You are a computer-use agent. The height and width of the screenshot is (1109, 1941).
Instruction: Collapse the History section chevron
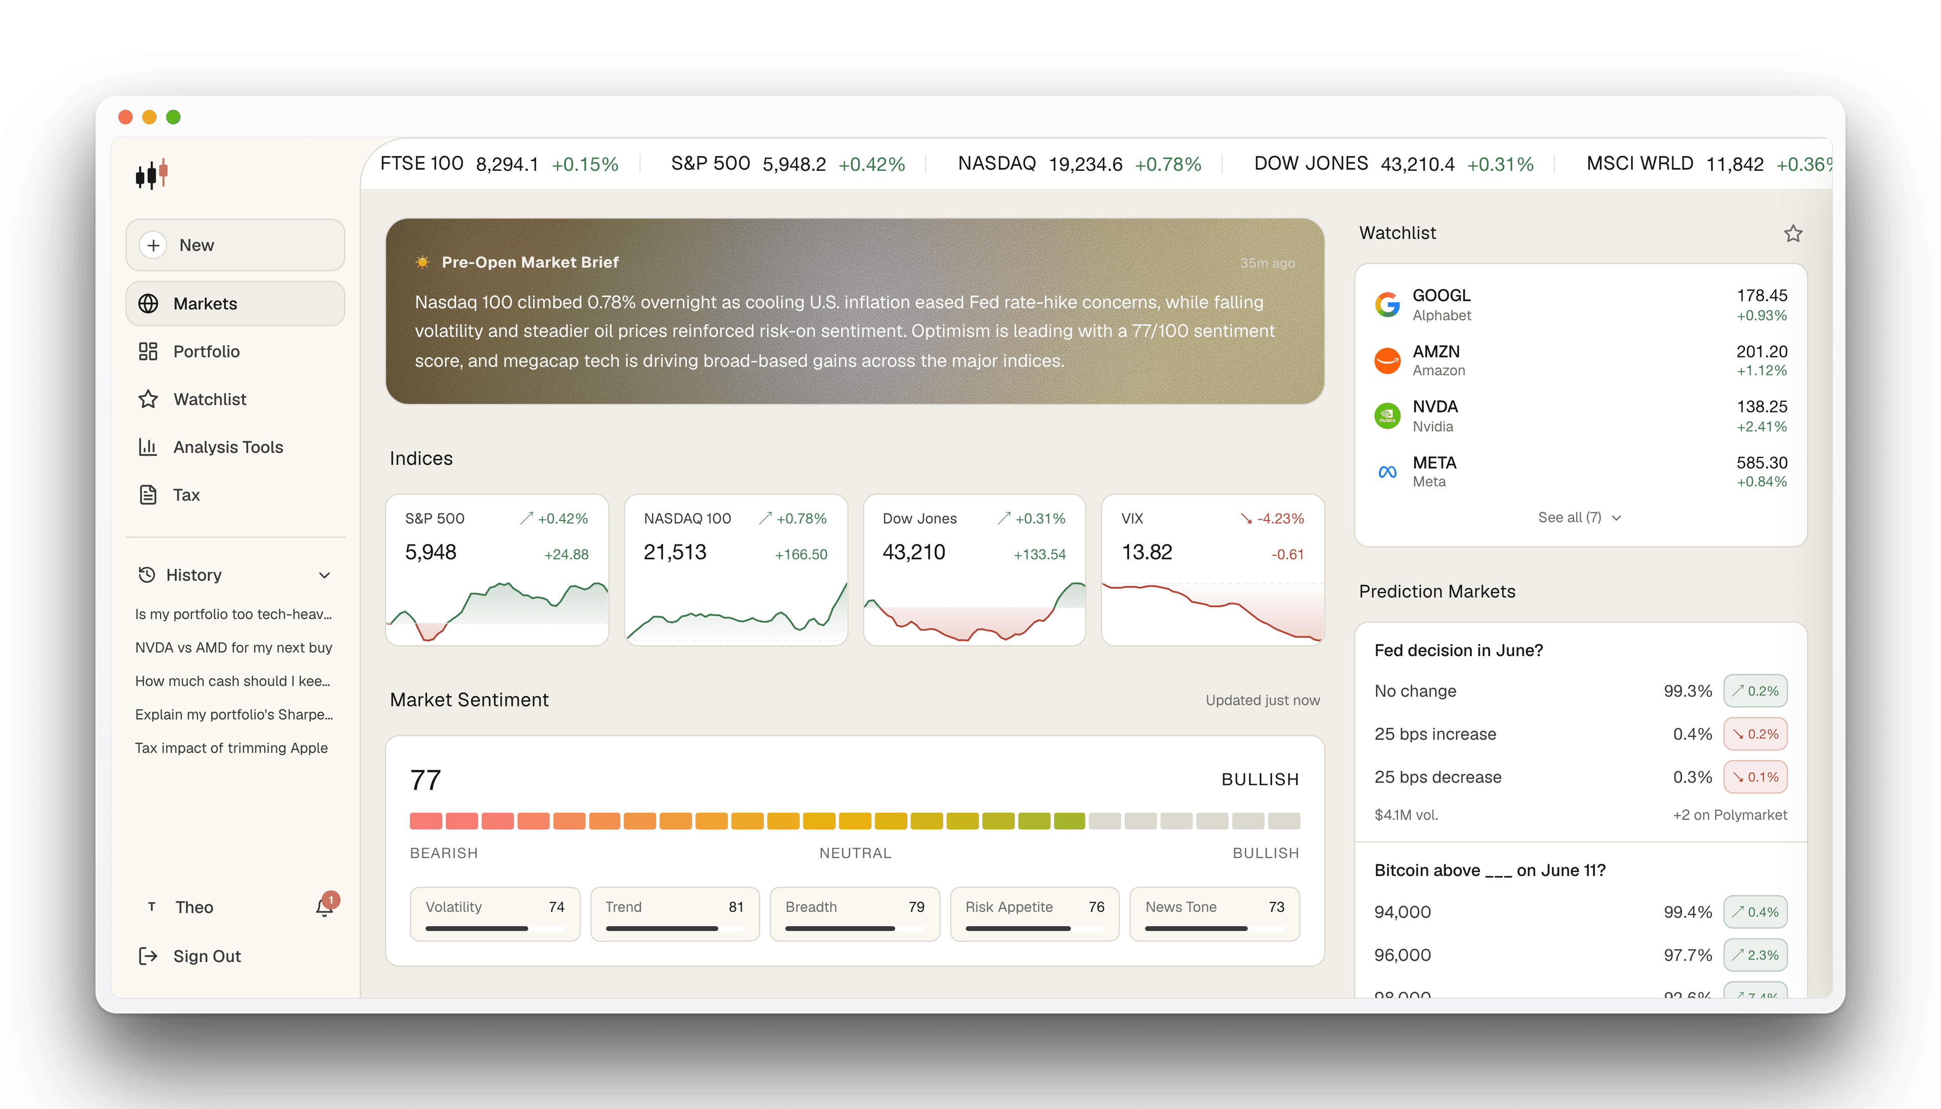[325, 575]
